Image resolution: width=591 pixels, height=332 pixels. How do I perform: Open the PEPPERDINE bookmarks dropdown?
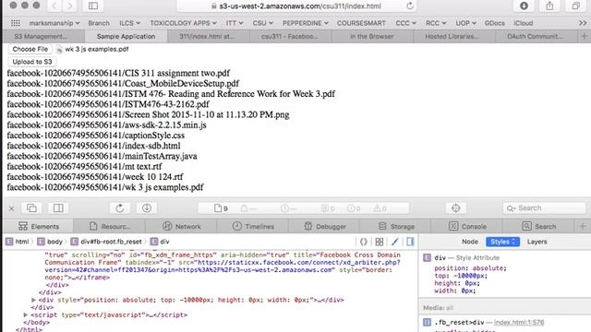(x=306, y=23)
